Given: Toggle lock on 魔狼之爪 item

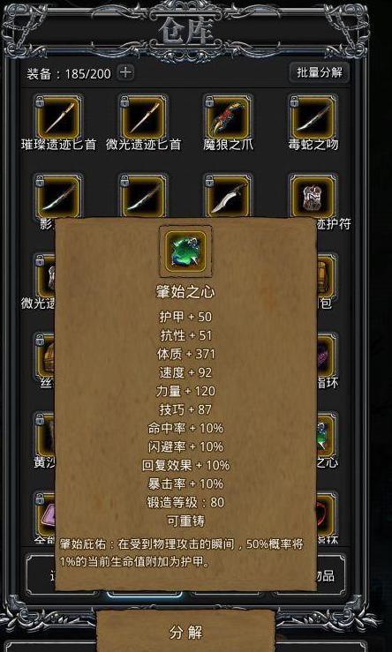Looking at the screenshot, I should pos(209,101).
